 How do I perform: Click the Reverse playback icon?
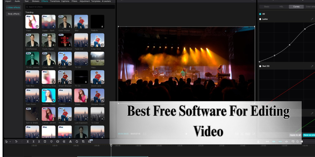tap(64, 142)
